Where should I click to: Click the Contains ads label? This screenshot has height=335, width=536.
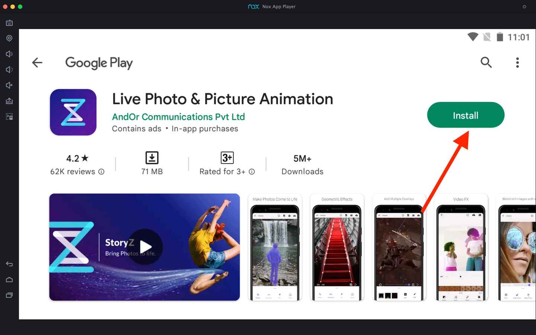pyautogui.click(x=137, y=129)
